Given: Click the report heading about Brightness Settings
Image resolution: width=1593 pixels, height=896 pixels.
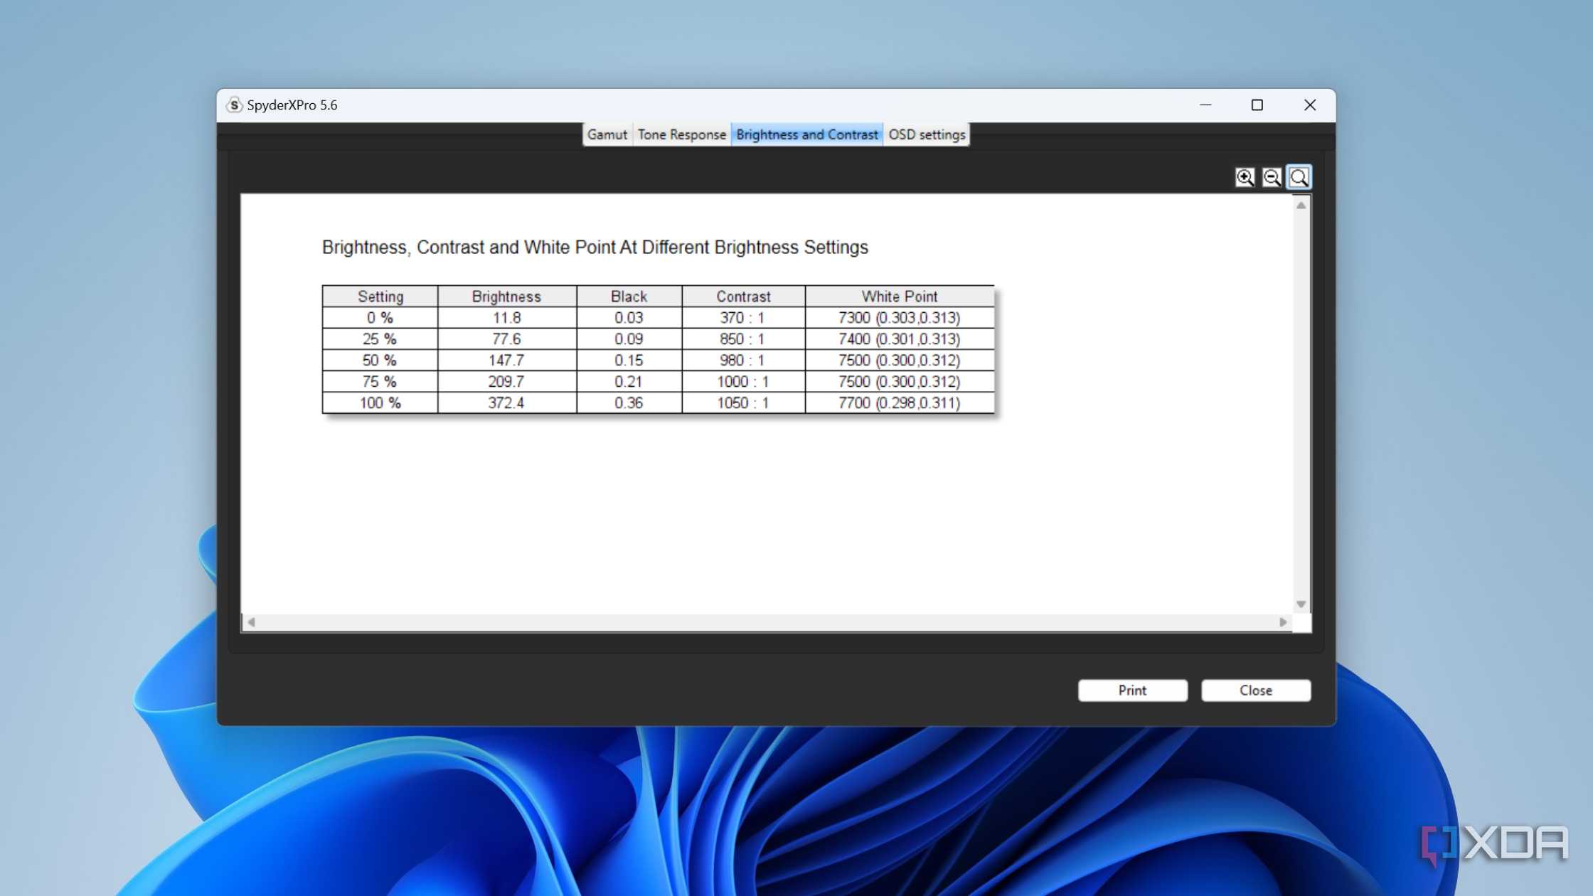Looking at the screenshot, I should point(595,247).
